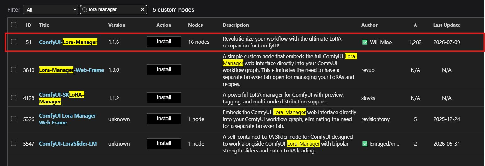
Task: Click the EnragedAn... author name
Action: tap(384, 144)
